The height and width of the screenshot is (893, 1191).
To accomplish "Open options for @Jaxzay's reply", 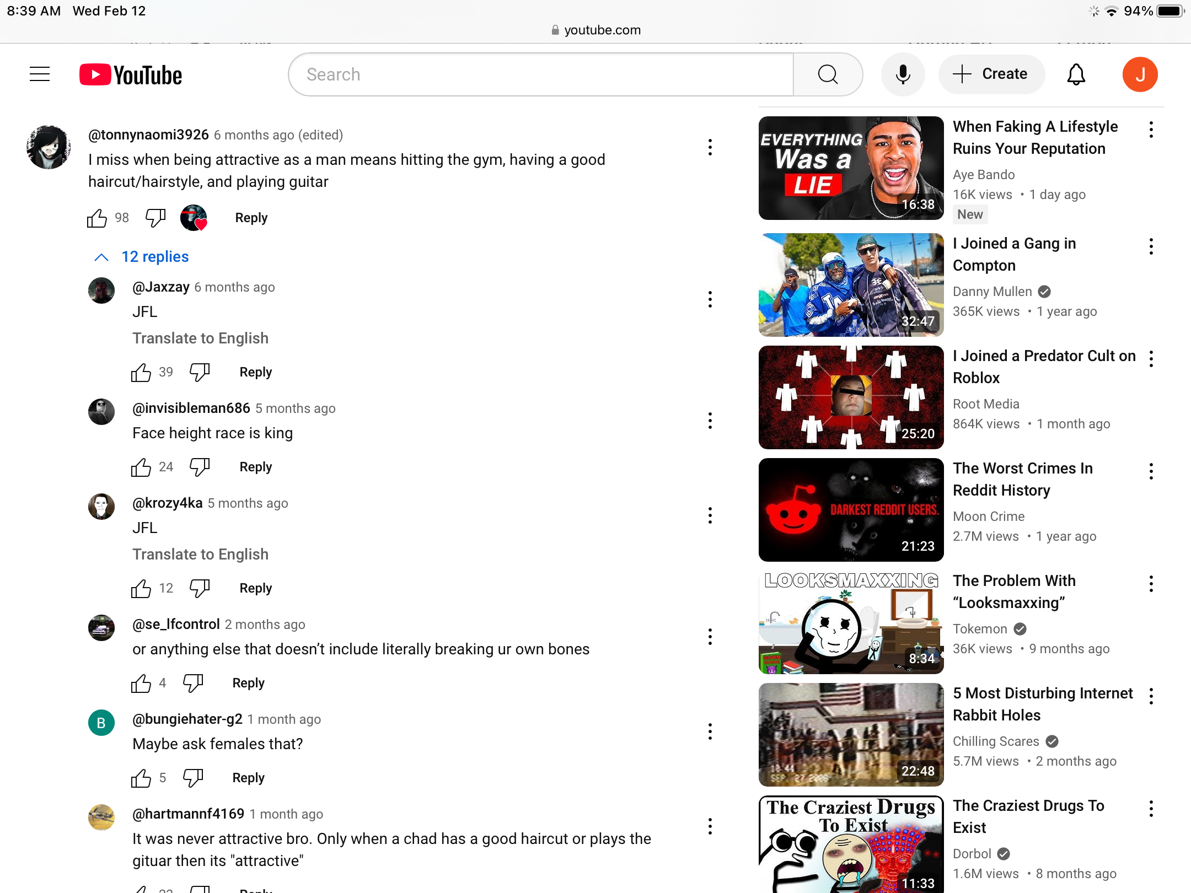I will 710,299.
